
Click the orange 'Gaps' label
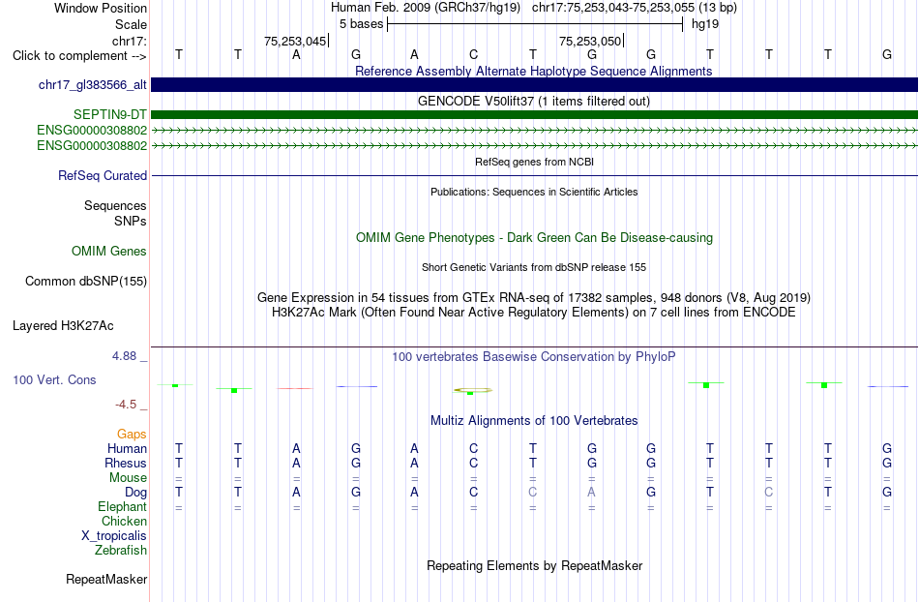[x=132, y=434]
